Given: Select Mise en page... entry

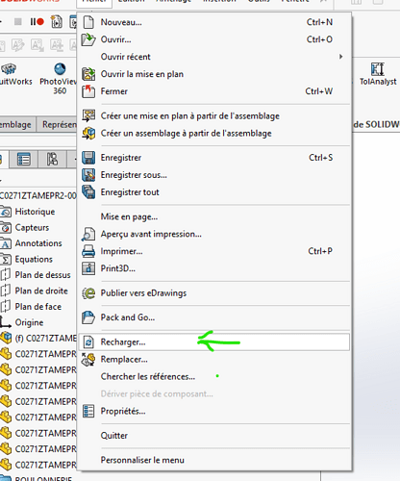Looking at the screenshot, I should coord(213,216).
